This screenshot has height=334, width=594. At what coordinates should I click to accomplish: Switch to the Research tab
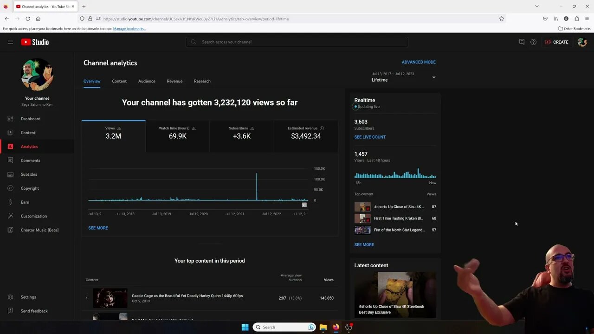click(x=202, y=81)
